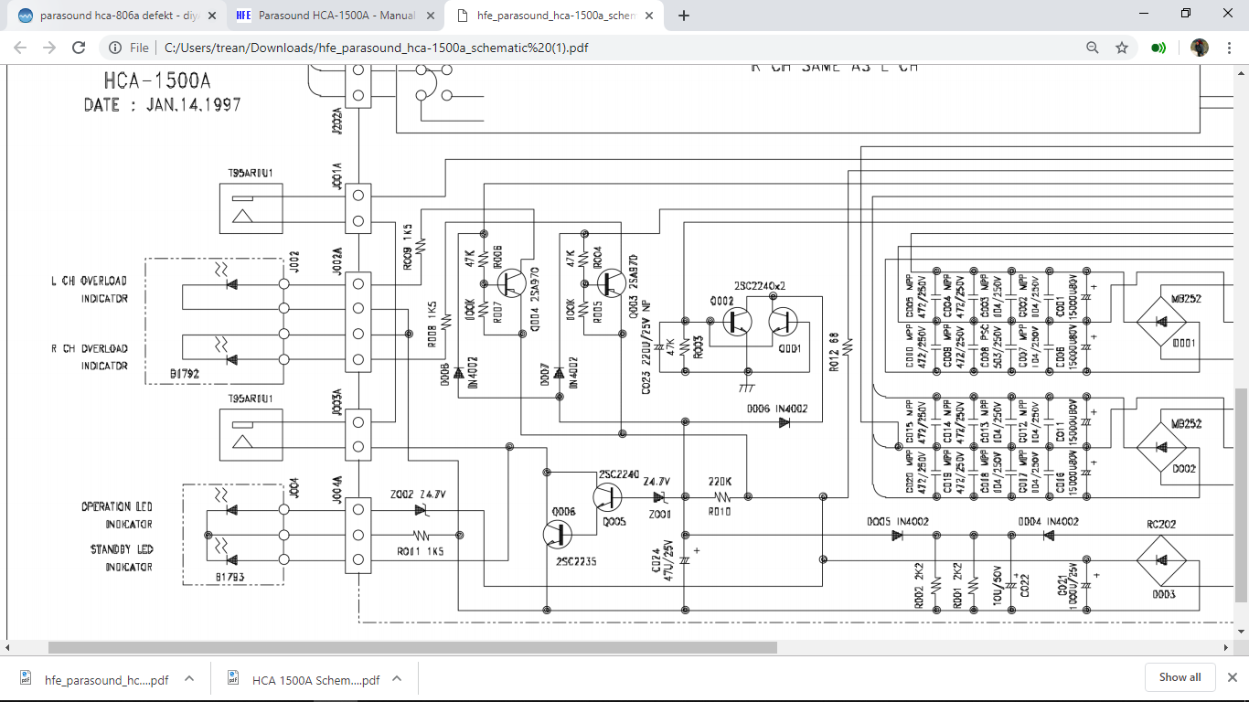
Task: Click L CH OVERLOAD INDICATOR label
Action: pos(89,290)
